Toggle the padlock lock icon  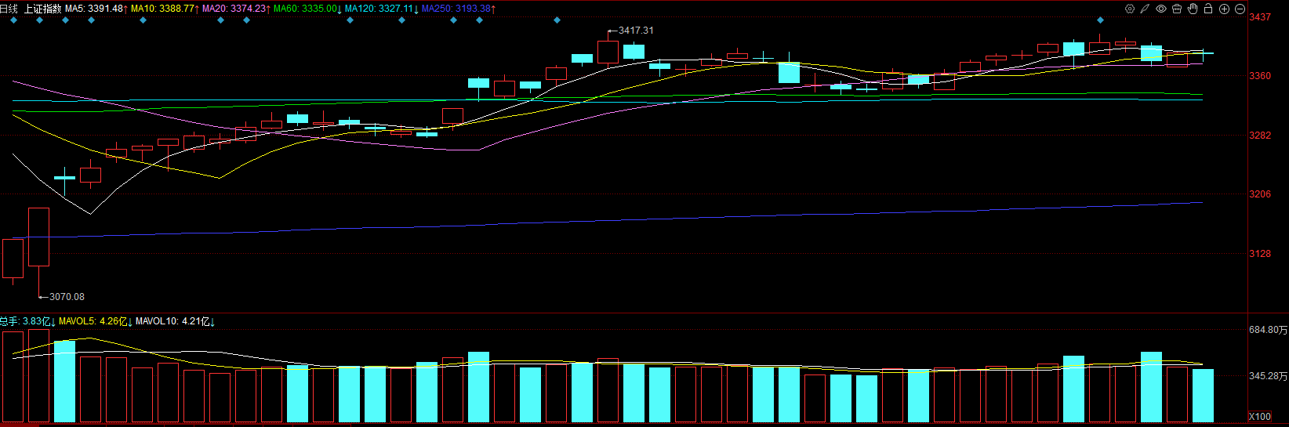click(x=1208, y=9)
